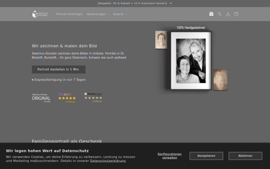Click the ProvenExpert rating badge
270x169 pixels.
coord(93,97)
